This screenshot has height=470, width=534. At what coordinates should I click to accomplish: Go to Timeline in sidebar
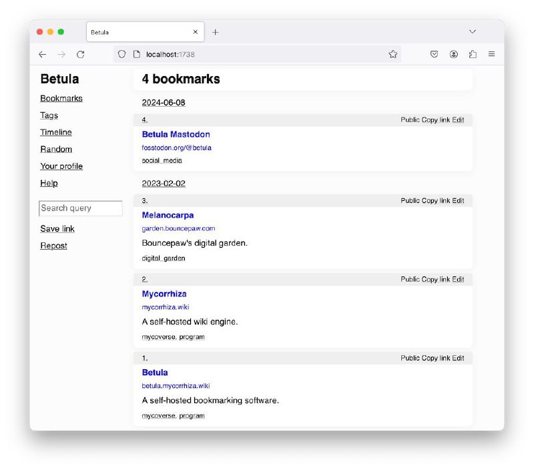56,132
